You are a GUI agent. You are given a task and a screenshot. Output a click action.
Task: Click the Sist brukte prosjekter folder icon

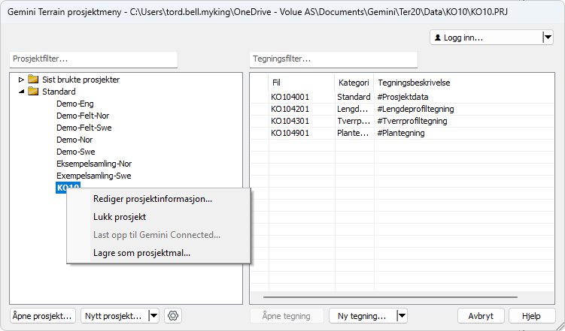33,80
